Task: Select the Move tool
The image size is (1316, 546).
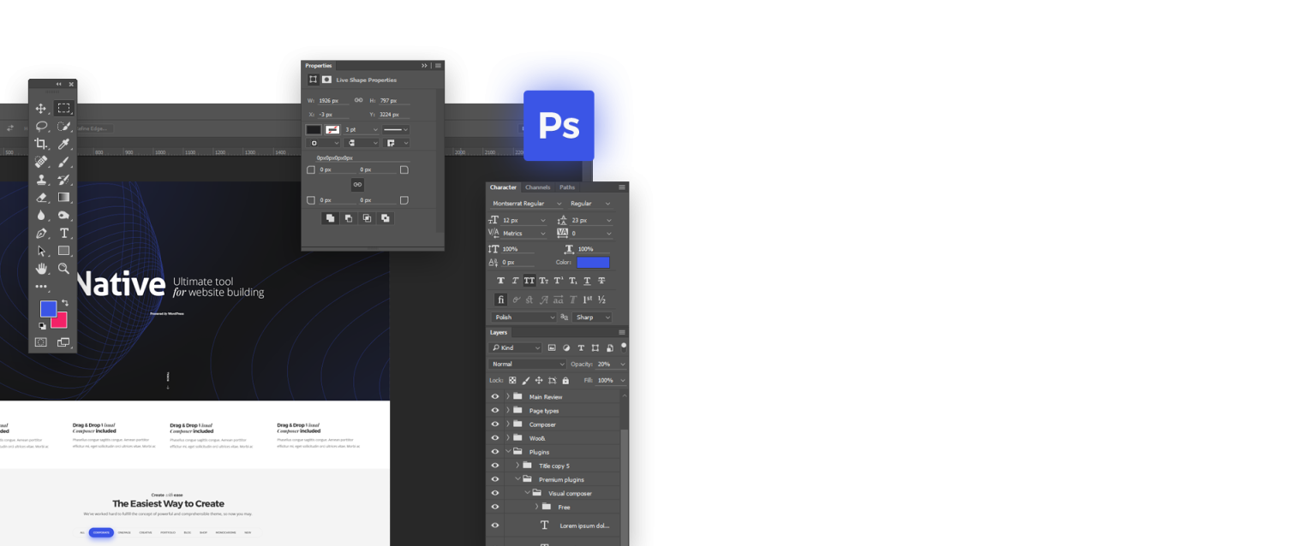Action: click(x=40, y=109)
